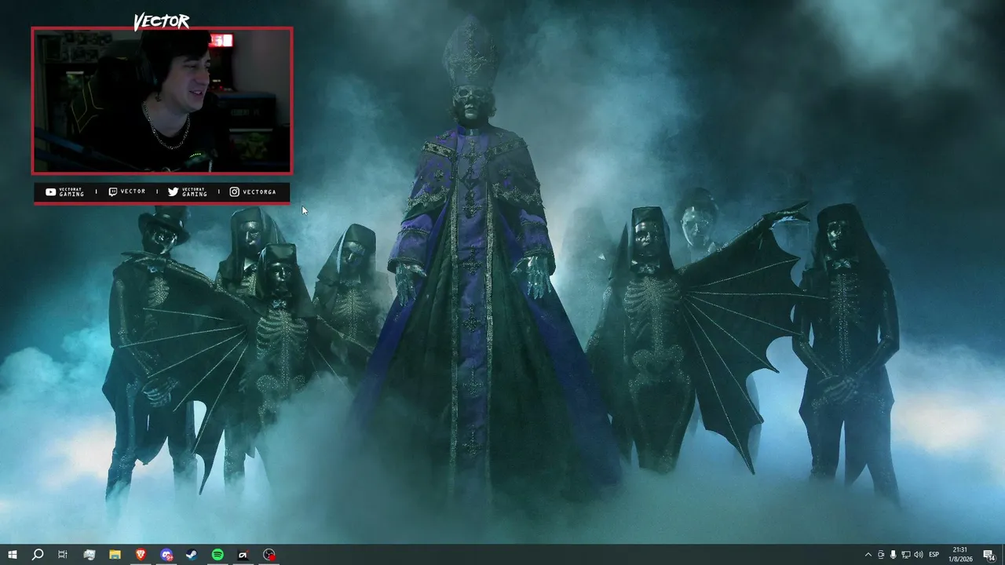Click the microphone tray icon
Image resolution: width=1005 pixels, height=565 pixels.
(894, 555)
